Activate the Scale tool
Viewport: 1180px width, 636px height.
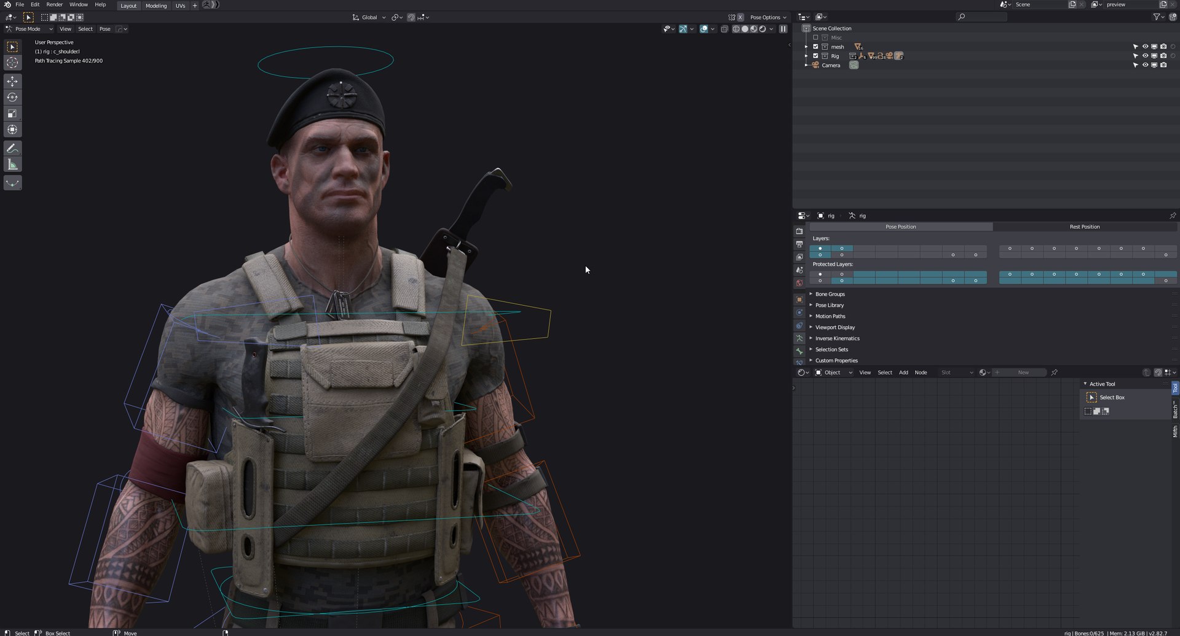tap(12, 114)
